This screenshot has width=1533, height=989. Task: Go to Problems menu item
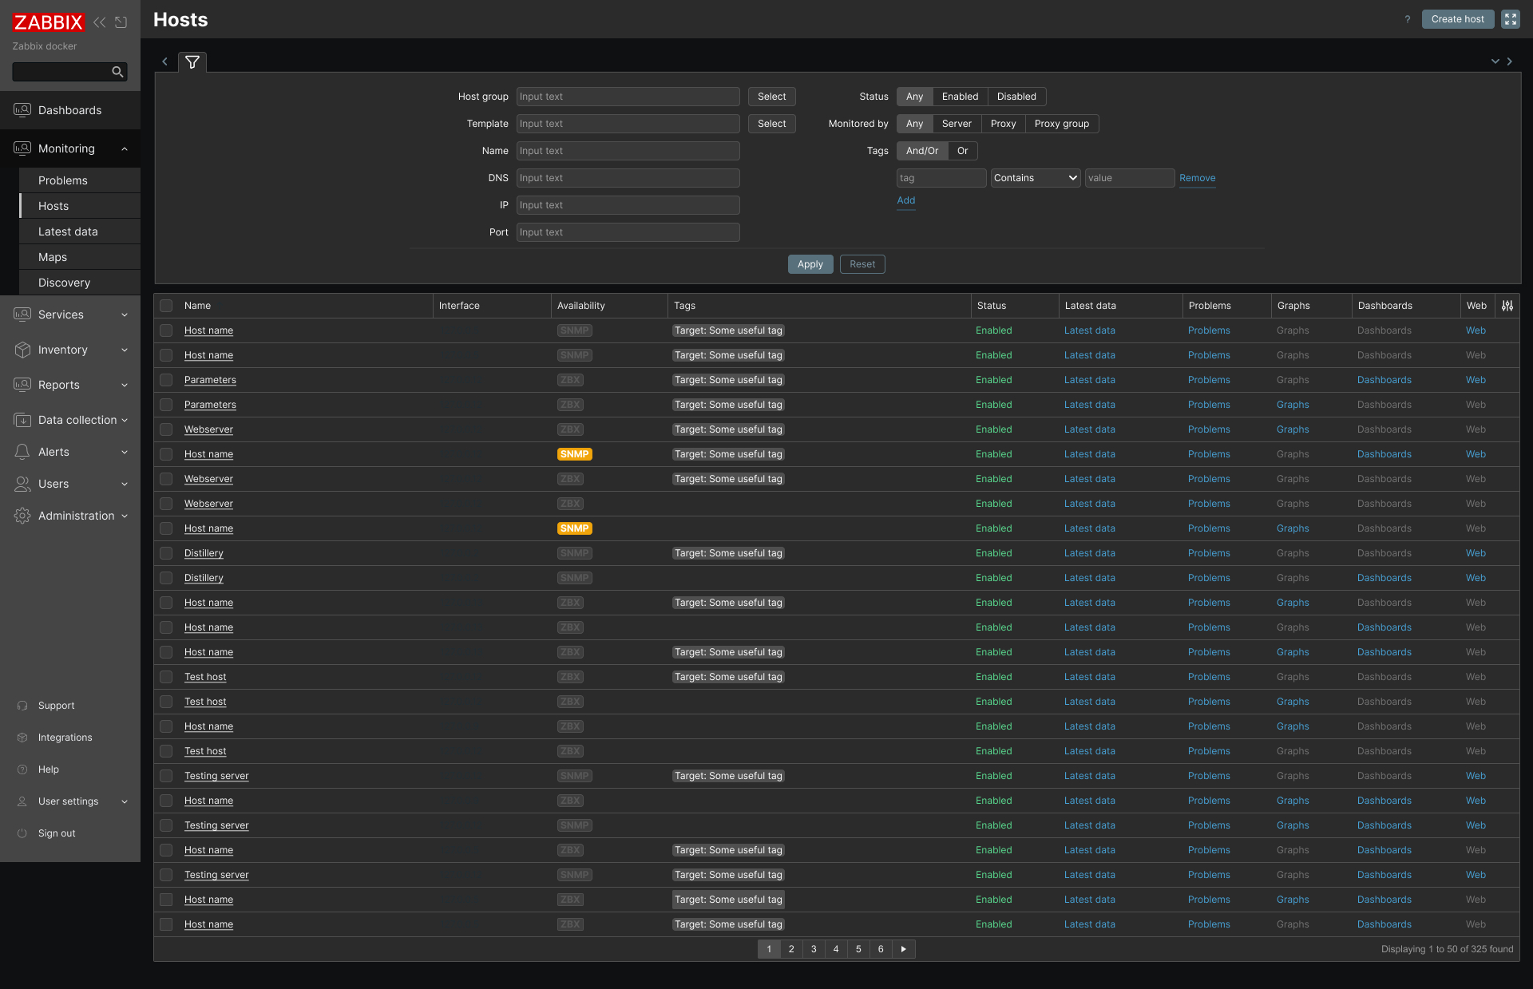(x=63, y=180)
